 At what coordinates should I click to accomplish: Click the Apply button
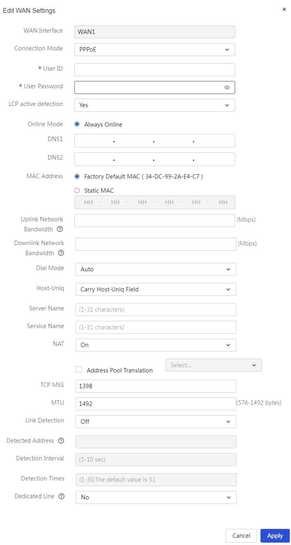click(275, 536)
